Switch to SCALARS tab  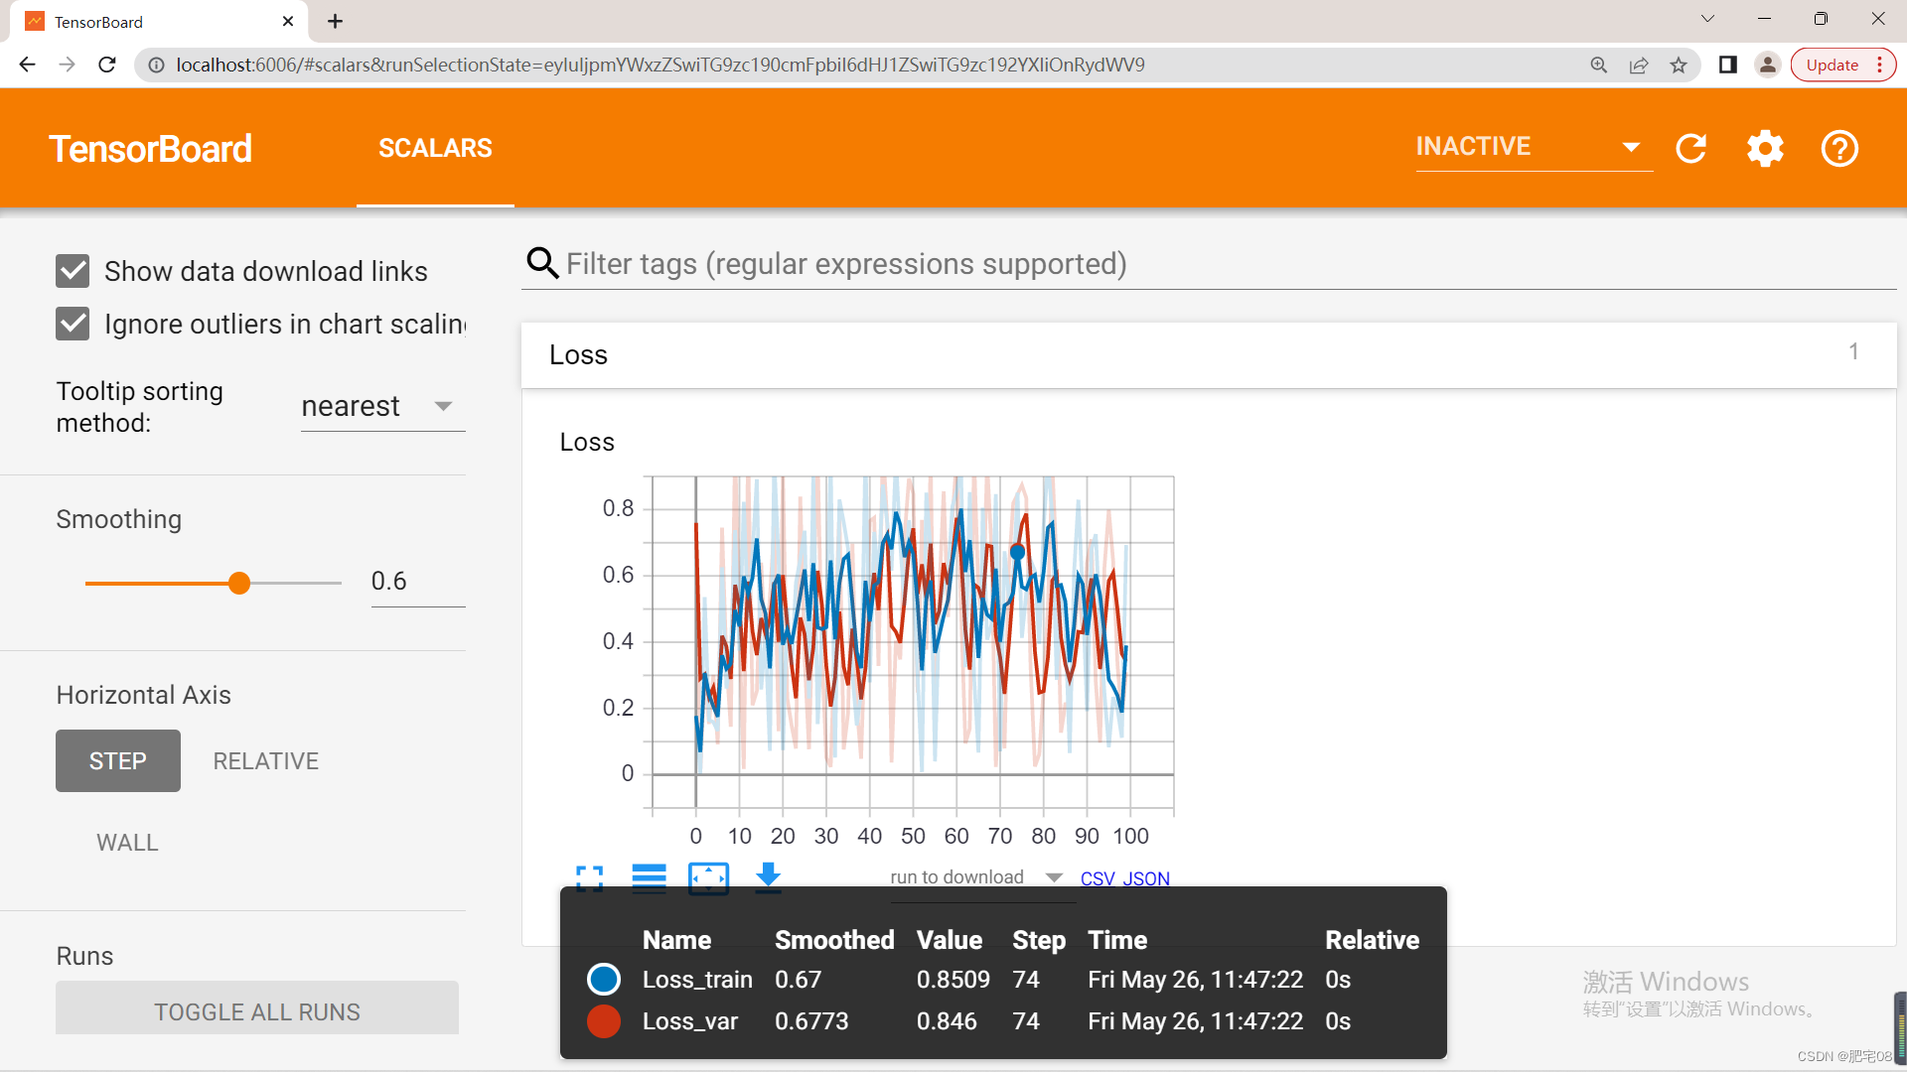tap(435, 148)
